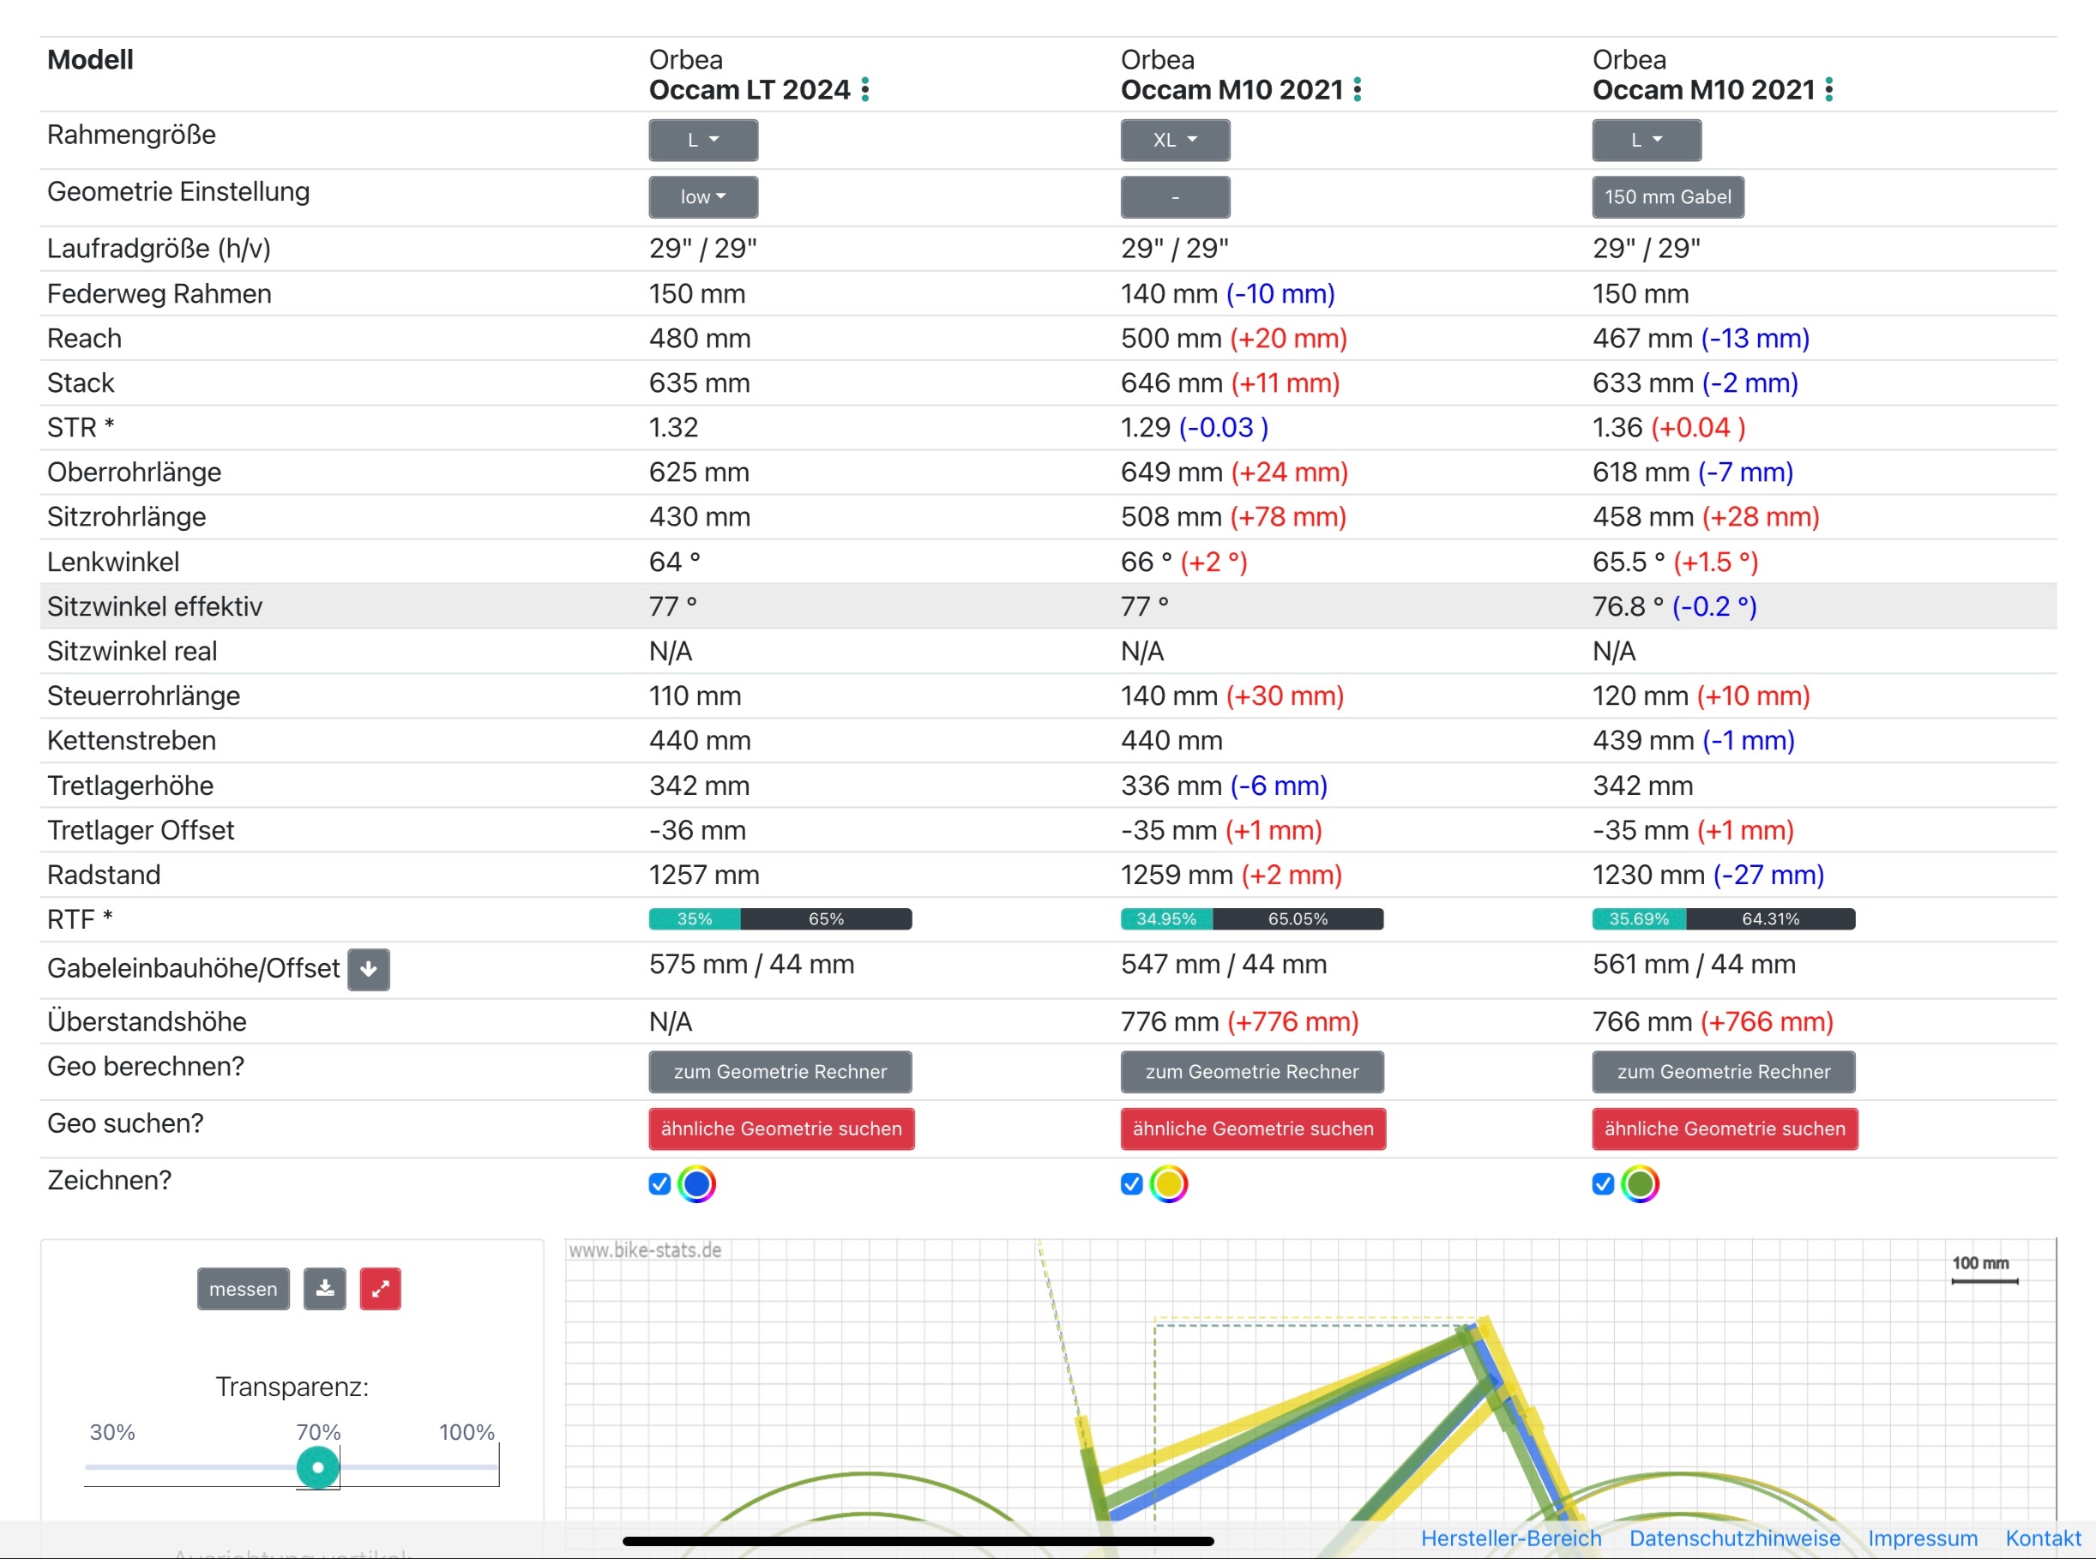
Task: Uncheck Zeichnen checkbox for Occam LT 2024
Action: click(660, 1183)
